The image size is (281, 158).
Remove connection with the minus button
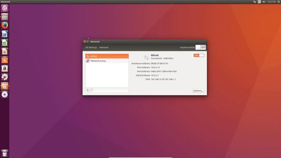[x=91, y=90]
